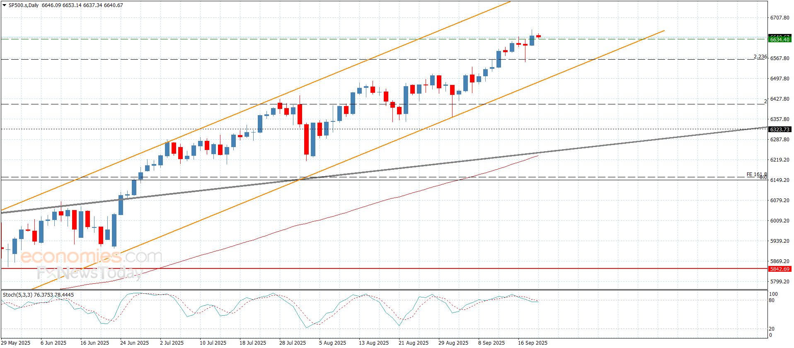Image resolution: width=794 pixels, height=348 pixels.
Task: Click the 29 May 2025 date label
Action: pyautogui.click(x=16, y=343)
